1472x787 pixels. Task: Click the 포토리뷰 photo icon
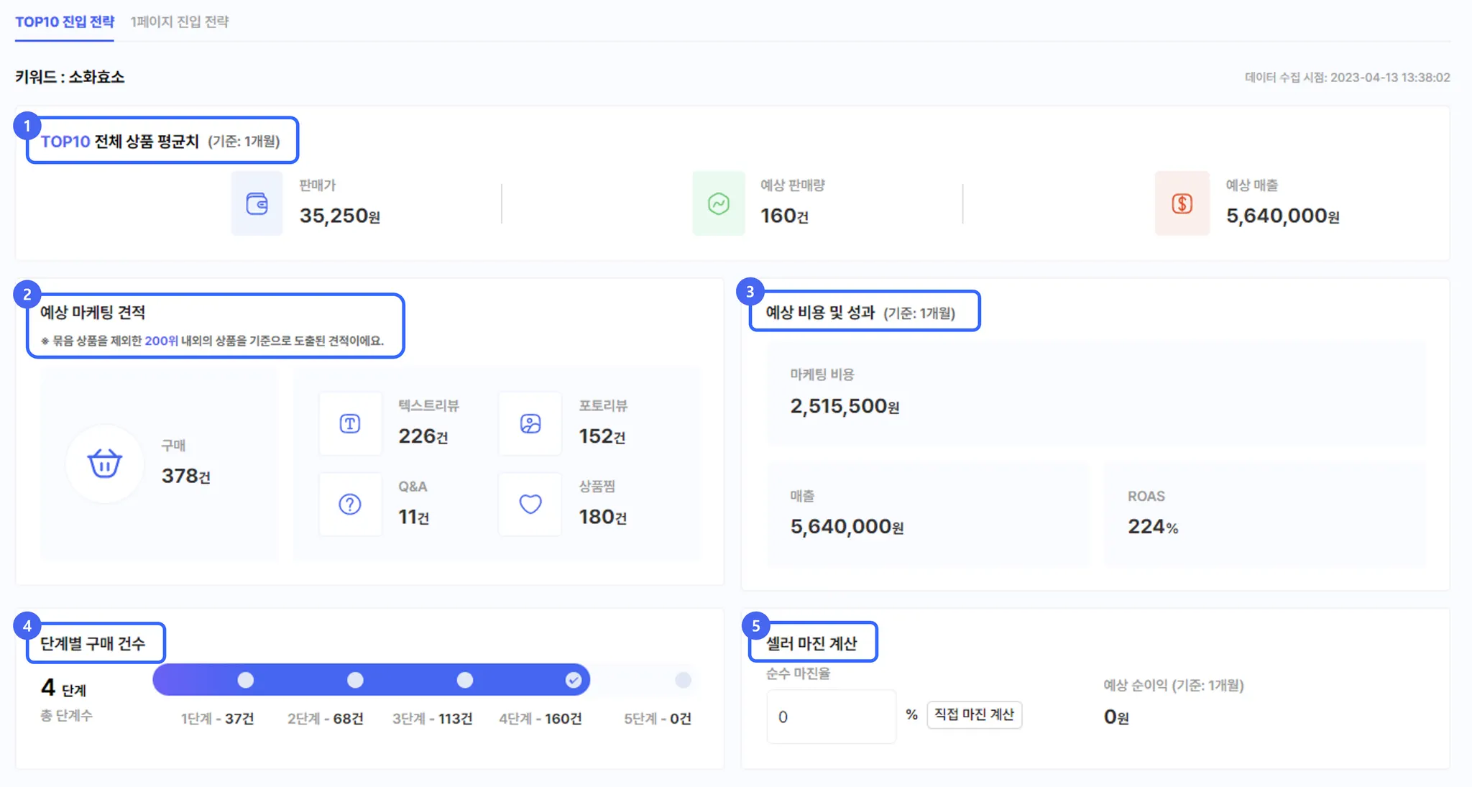click(530, 424)
